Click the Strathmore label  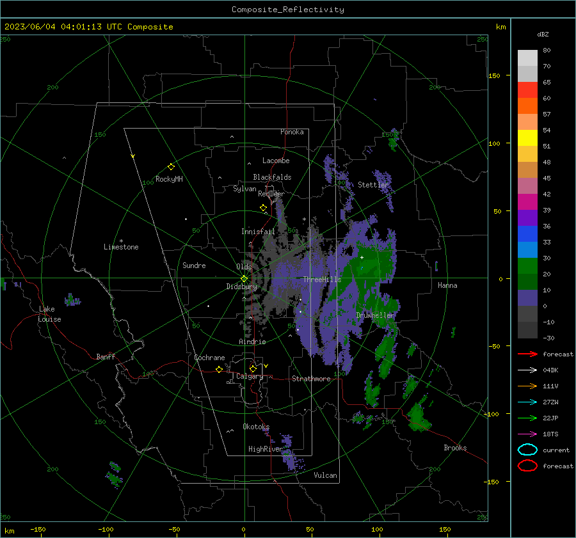click(311, 379)
